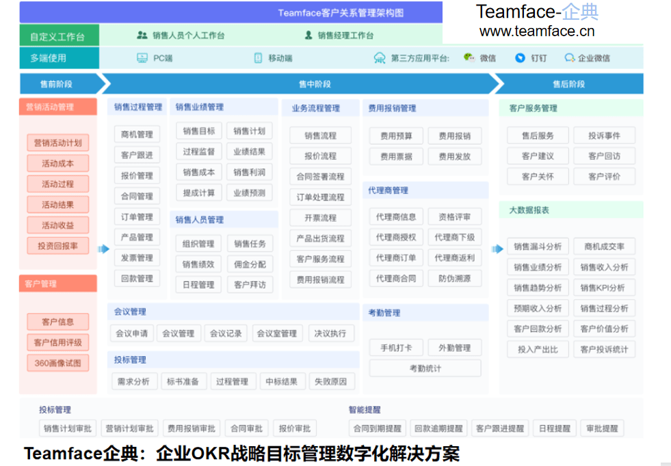This screenshot has height=466, width=671.
Task: Click the 移动端 phone icon
Action: click(258, 57)
